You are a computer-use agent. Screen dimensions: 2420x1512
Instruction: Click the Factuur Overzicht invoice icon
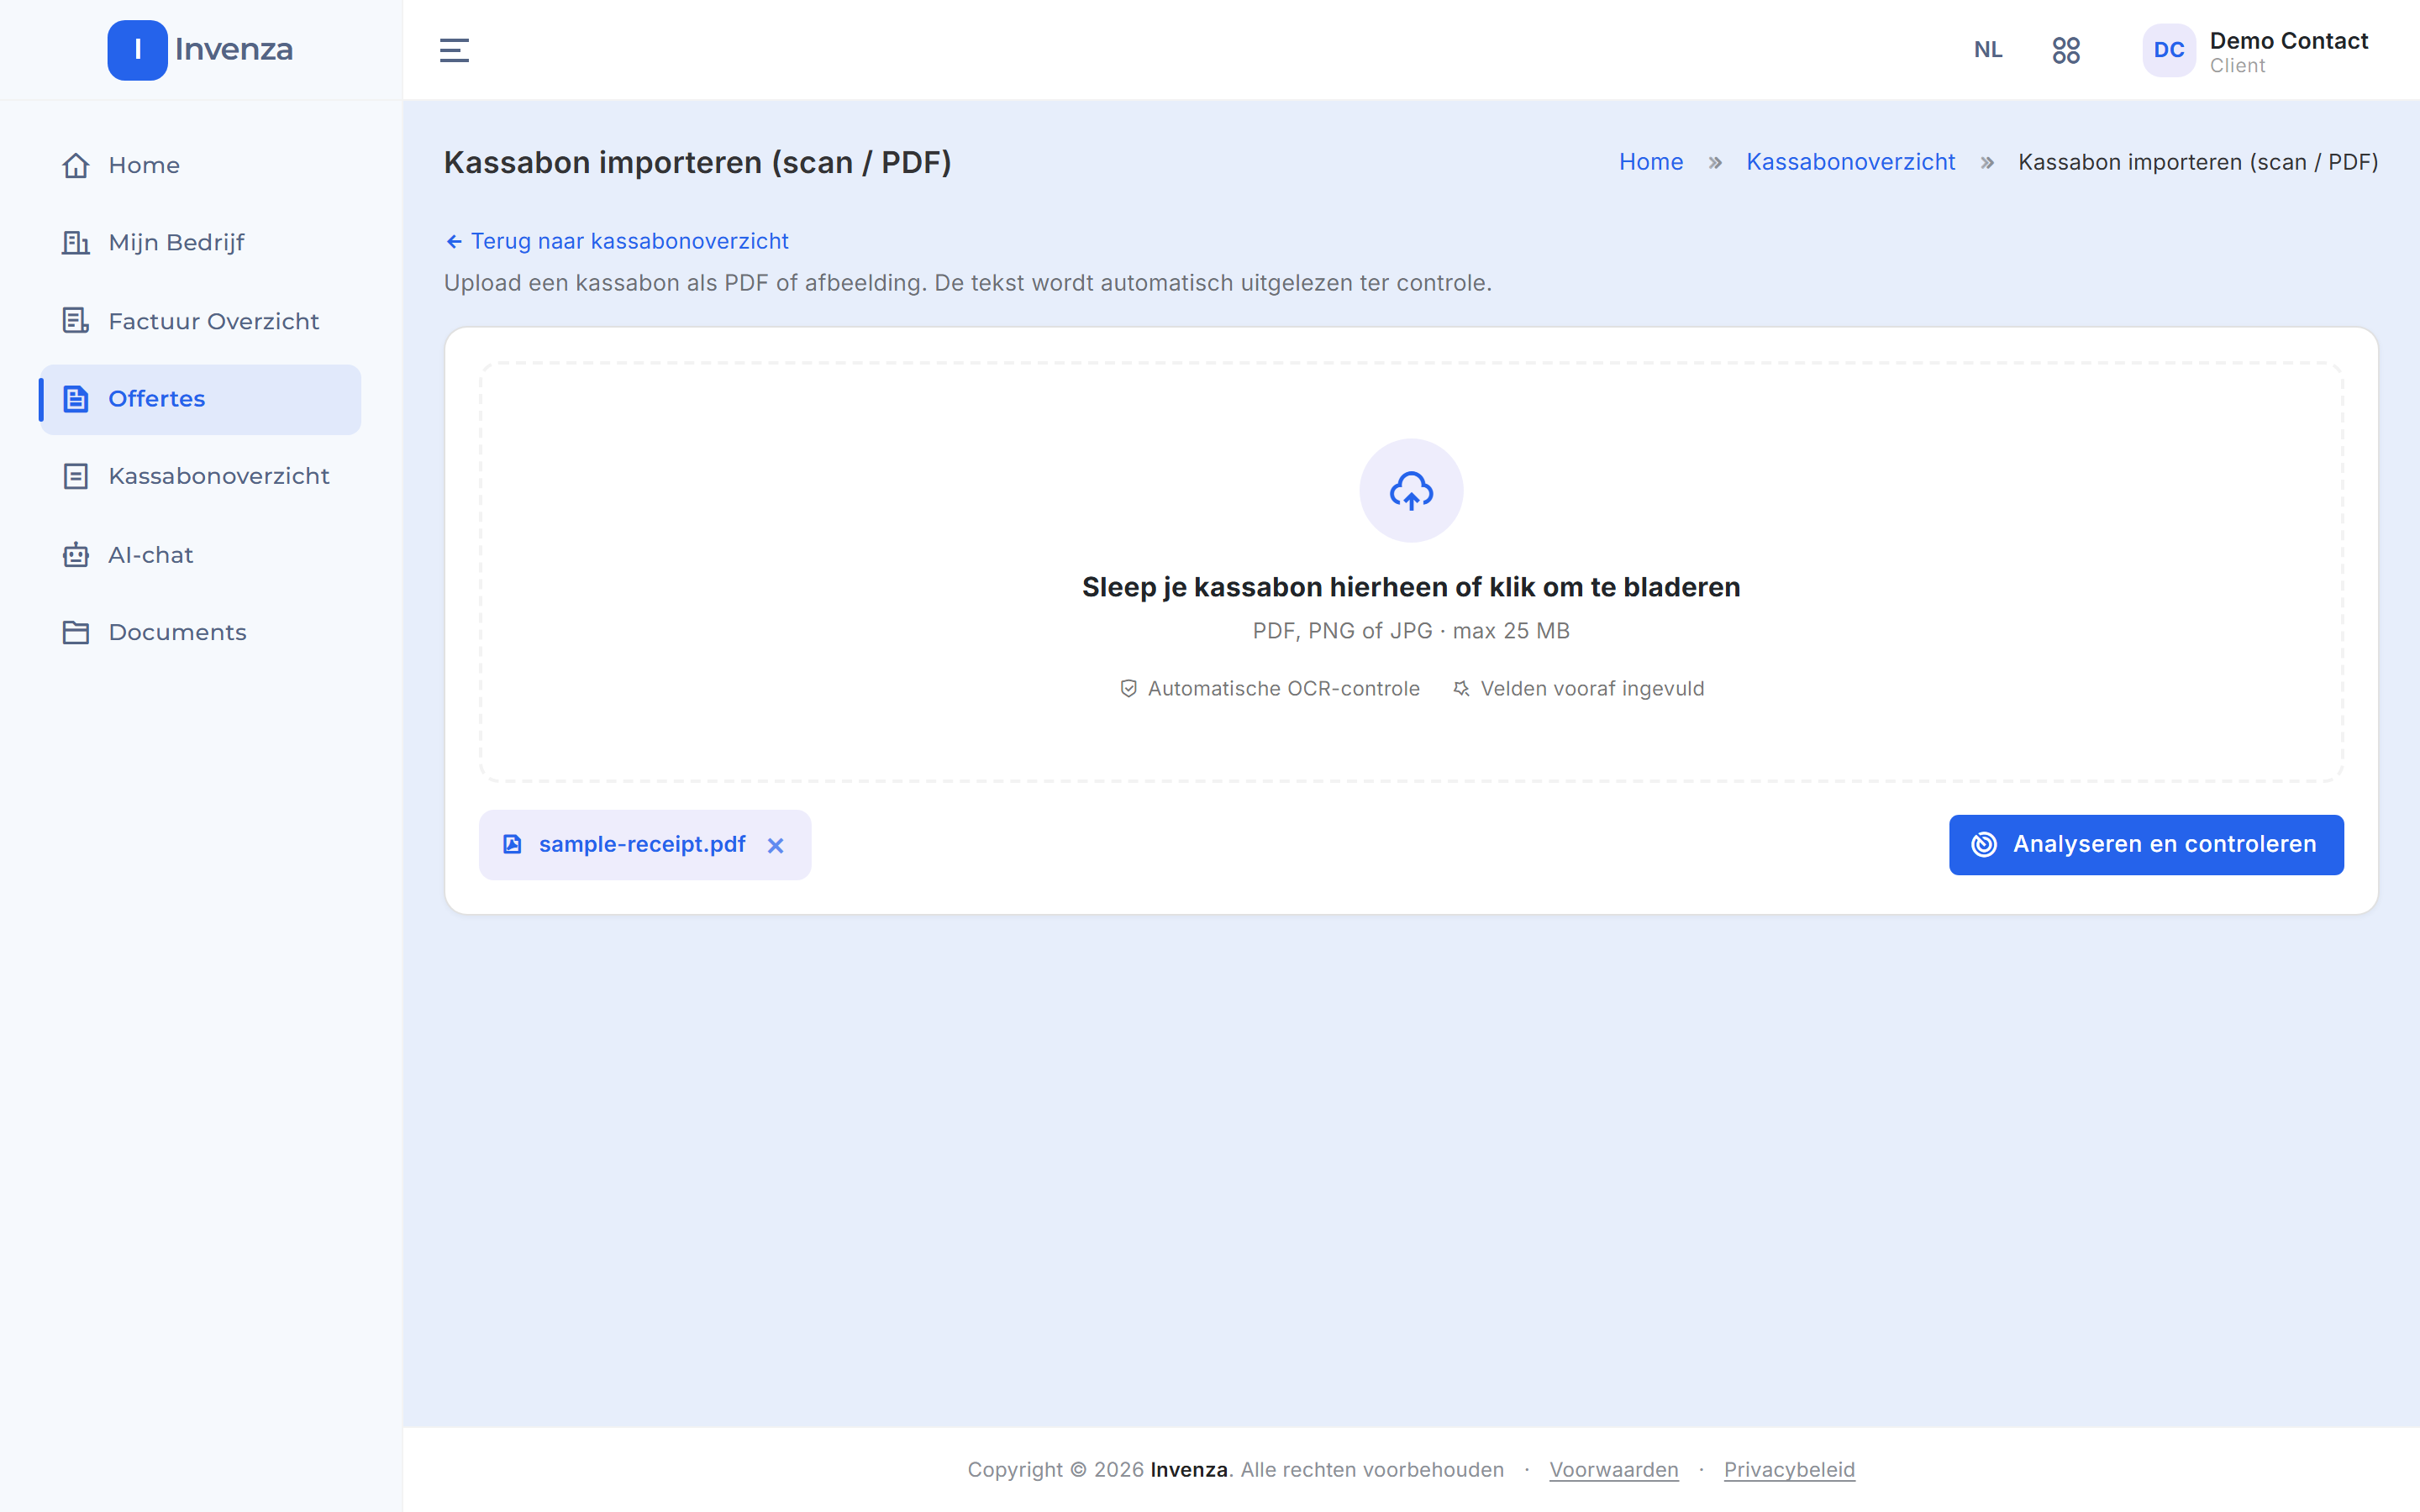(x=76, y=321)
